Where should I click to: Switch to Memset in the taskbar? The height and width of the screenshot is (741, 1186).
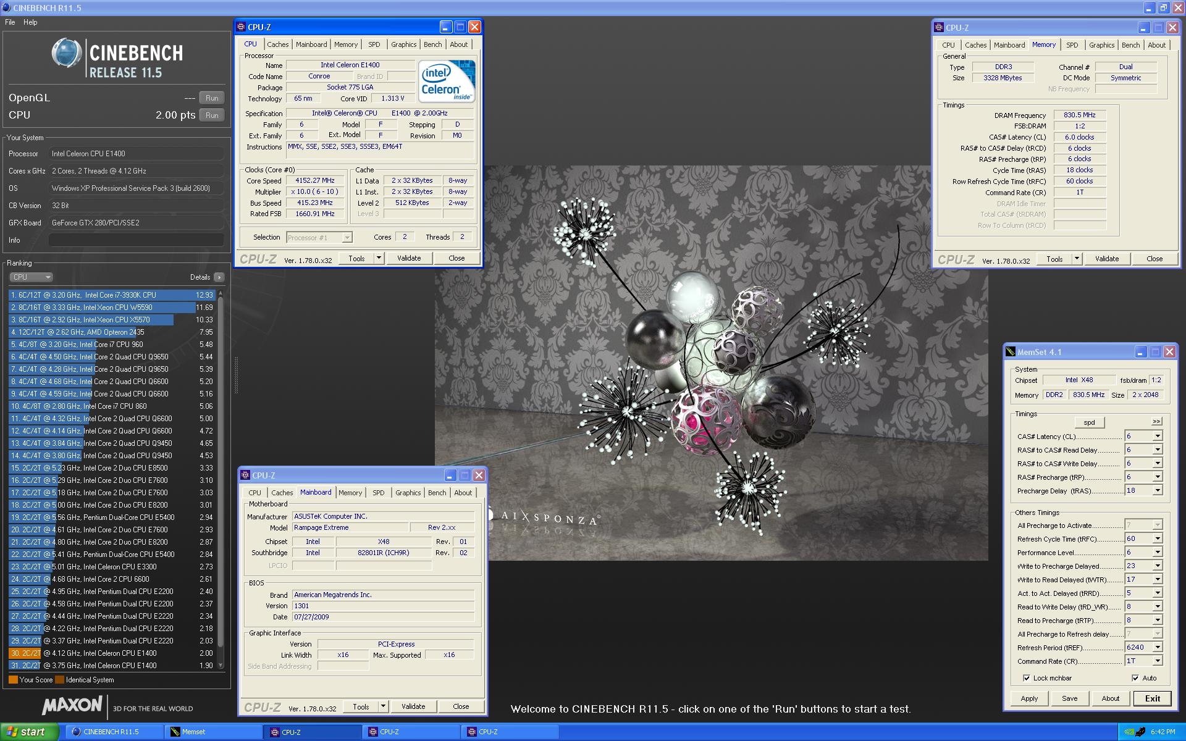pos(213,732)
